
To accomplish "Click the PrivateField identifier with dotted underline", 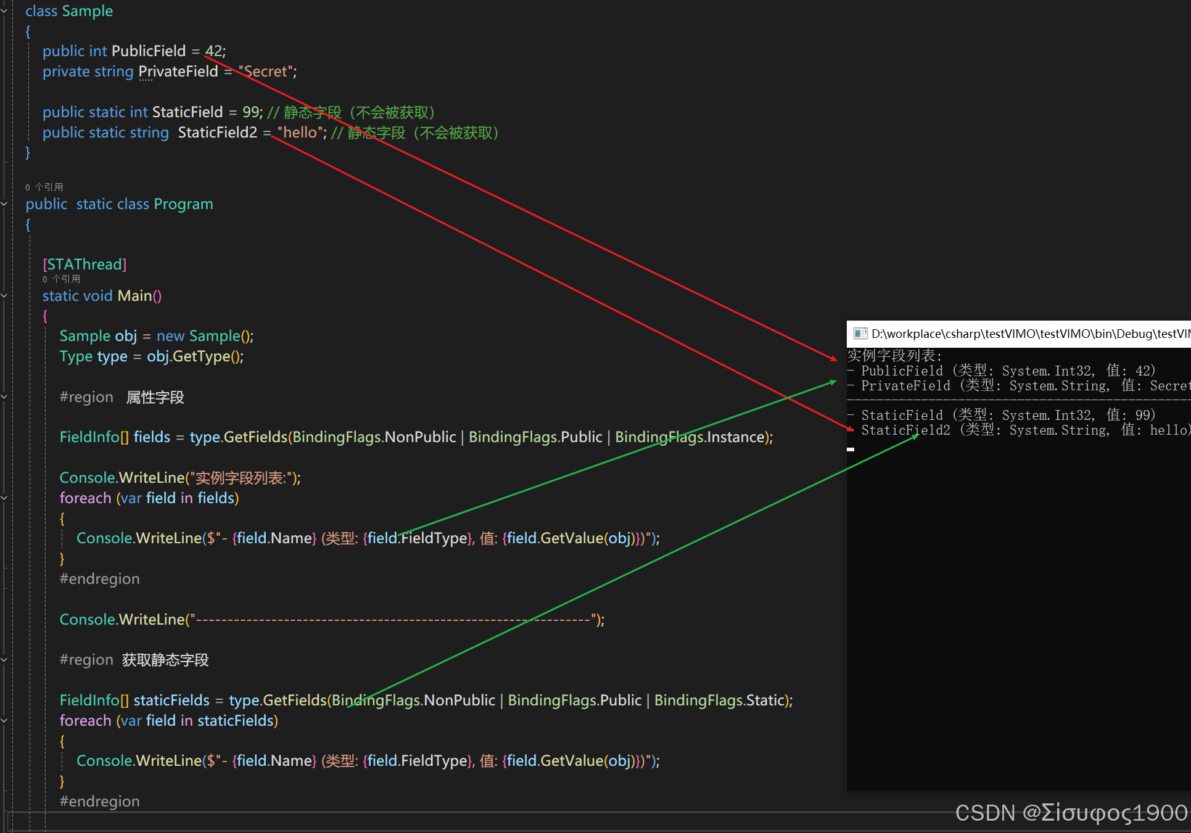I will pyautogui.click(x=178, y=72).
